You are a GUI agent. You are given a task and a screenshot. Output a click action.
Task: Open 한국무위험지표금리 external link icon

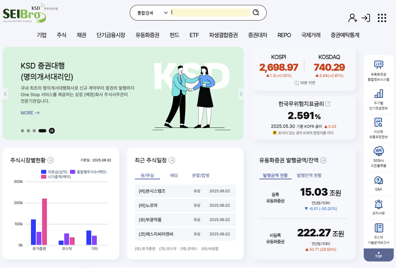coord(328,104)
